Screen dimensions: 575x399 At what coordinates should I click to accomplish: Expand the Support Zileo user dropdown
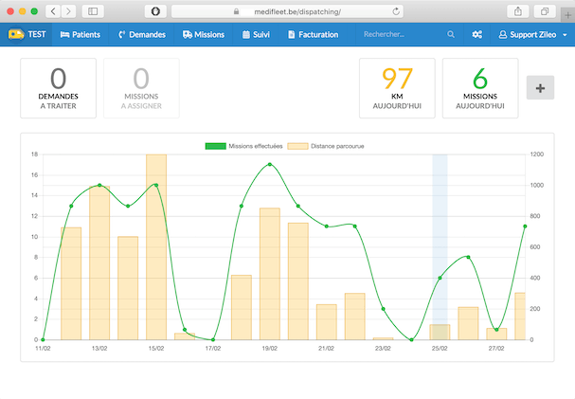click(x=532, y=34)
